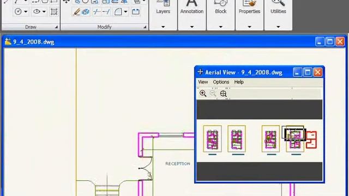Viewport: 349px width, 196px height.
Task: Click second floor plan thumbnail in Aerial View
Action: tap(237, 139)
